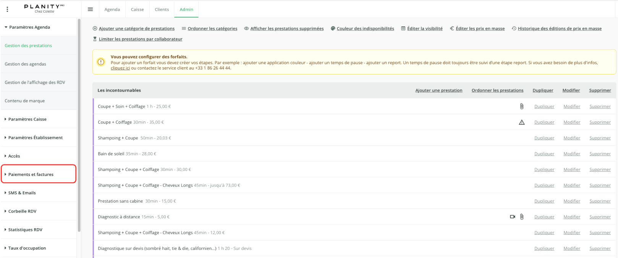This screenshot has width=618, height=258.
Task: Click the paperclip icon on Diagnostic à distance
Action: [522, 217]
